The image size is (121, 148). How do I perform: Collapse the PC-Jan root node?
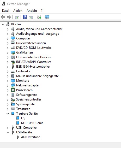pyautogui.click(x=3, y=25)
